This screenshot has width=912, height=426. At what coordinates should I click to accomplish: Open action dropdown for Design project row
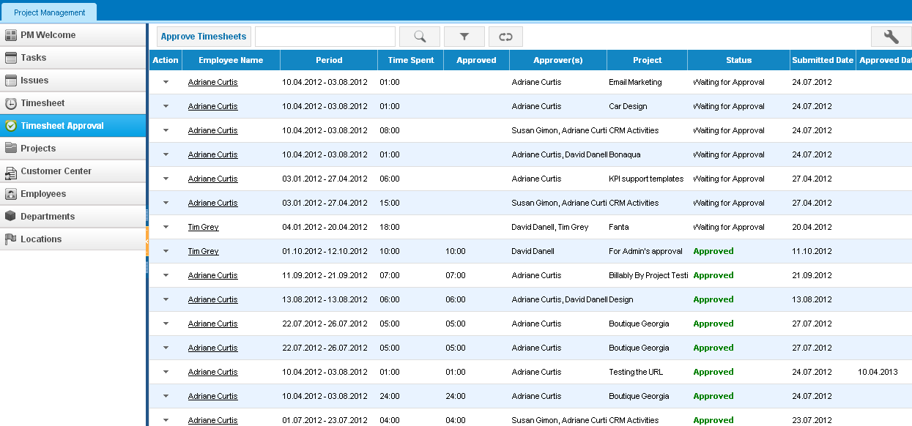tap(166, 299)
